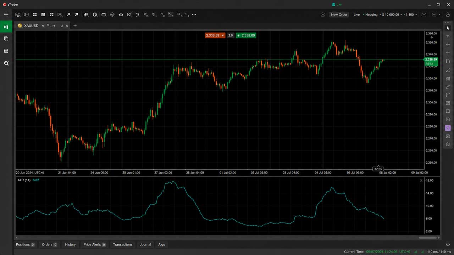Open the chat message dropdown icon
This screenshot has width=454, height=255.
(x=436, y=15)
